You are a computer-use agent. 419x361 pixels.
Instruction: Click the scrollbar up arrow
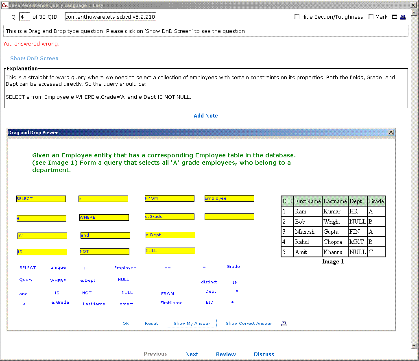point(414,12)
